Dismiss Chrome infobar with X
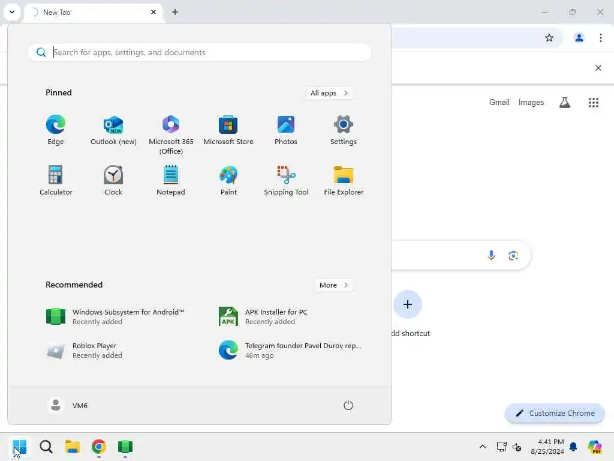 pyautogui.click(x=598, y=68)
